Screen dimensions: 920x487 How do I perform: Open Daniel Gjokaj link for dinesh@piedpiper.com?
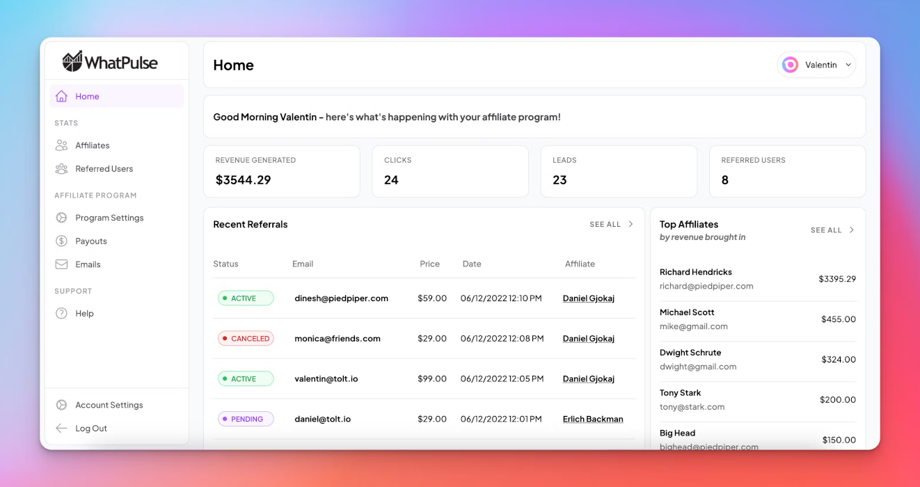coord(588,298)
